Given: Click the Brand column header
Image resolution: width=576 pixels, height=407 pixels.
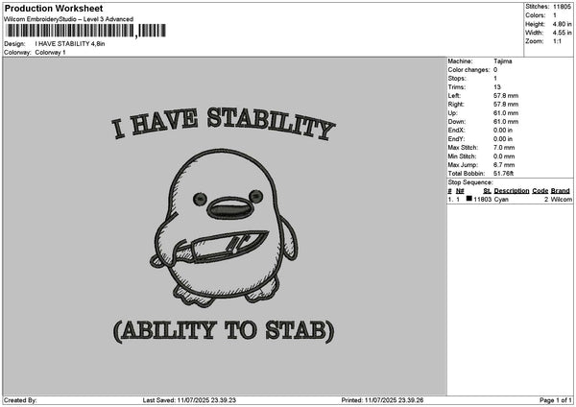Looking at the screenshot, I should 561,191.
